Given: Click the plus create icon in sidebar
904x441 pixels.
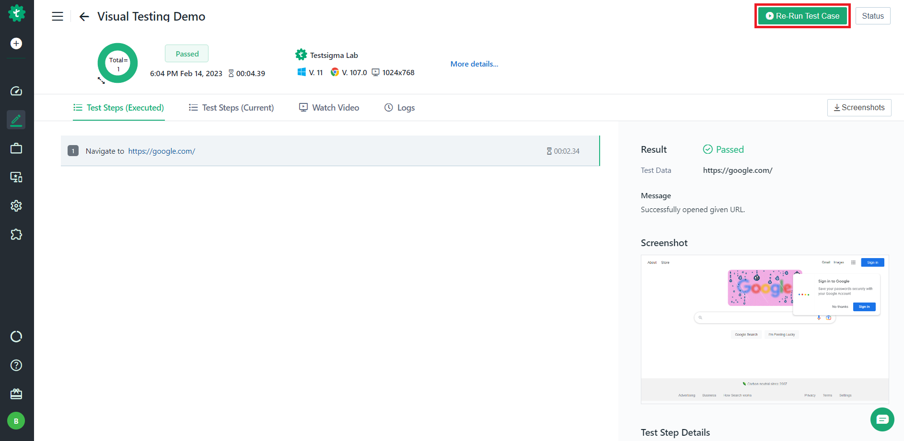Looking at the screenshot, I should pyautogui.click(x=16, y=44).
